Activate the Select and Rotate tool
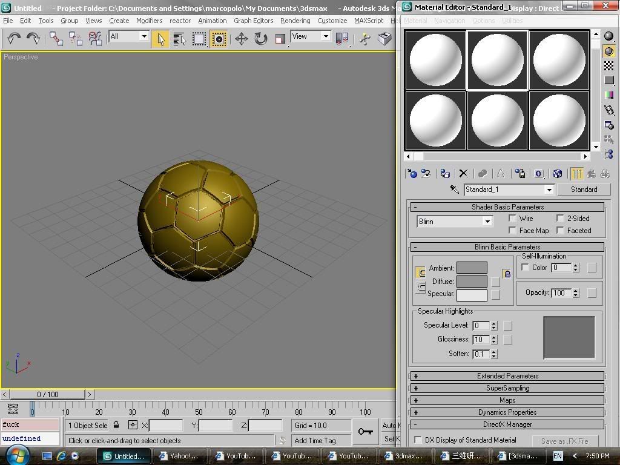The width and height of the screenshot is (620, 465). coord(260,39)
